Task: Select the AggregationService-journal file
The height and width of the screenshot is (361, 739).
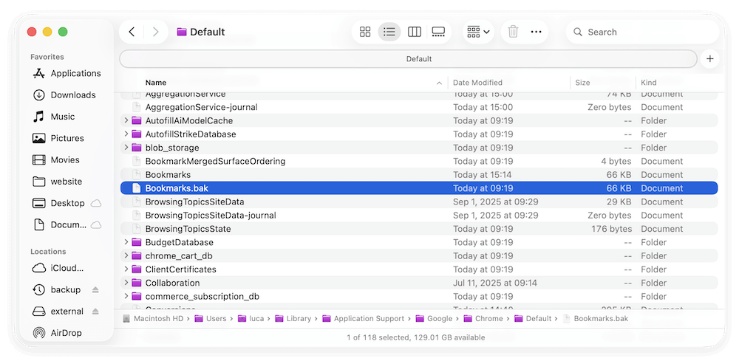Action: 419,107
